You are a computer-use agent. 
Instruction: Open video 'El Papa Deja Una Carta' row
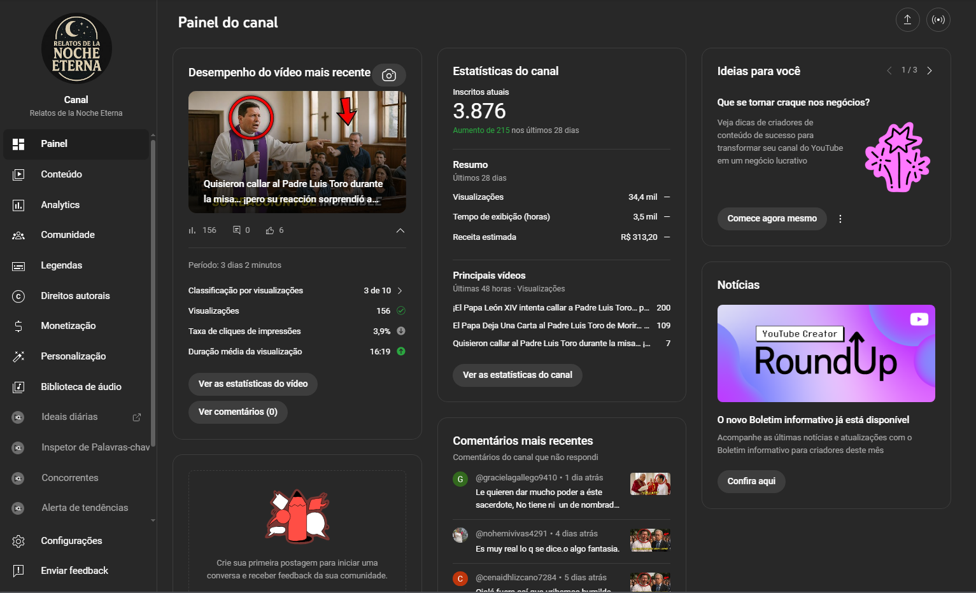(562, 326)
